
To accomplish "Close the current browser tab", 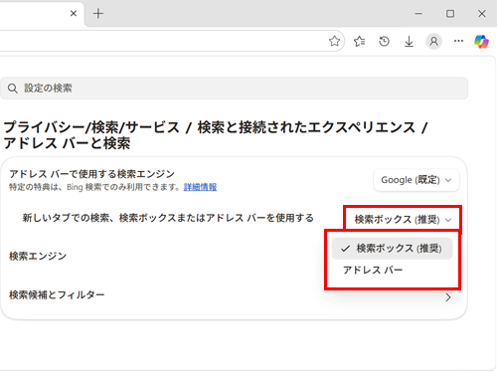I will click(x=74, y=13).
